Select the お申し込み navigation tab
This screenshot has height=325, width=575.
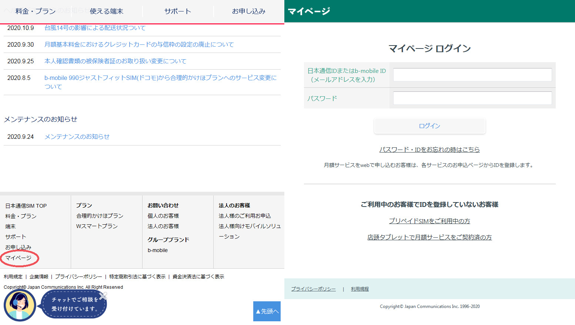(249, 11)
